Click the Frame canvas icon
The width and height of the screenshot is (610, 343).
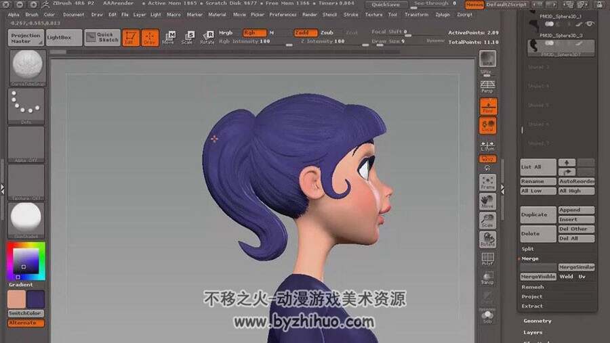tap(487, 182)
